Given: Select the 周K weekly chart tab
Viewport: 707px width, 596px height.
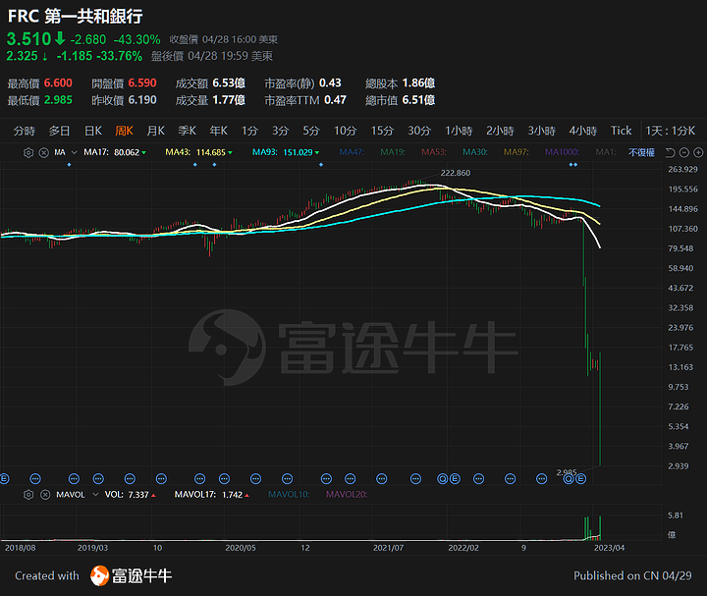Looking at the screenshot, I should click(x=124, y=131).
